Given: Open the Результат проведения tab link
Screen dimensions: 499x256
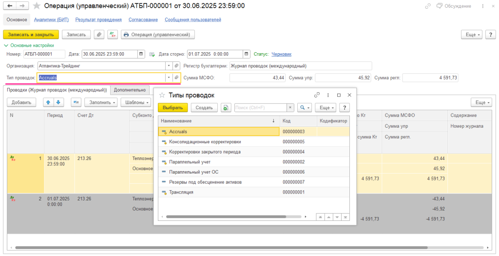Looking at the screenshot, I should tap(98, 20).
